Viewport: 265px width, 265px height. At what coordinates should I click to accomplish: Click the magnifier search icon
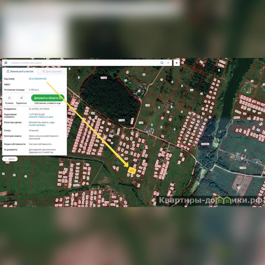(162, 63)
